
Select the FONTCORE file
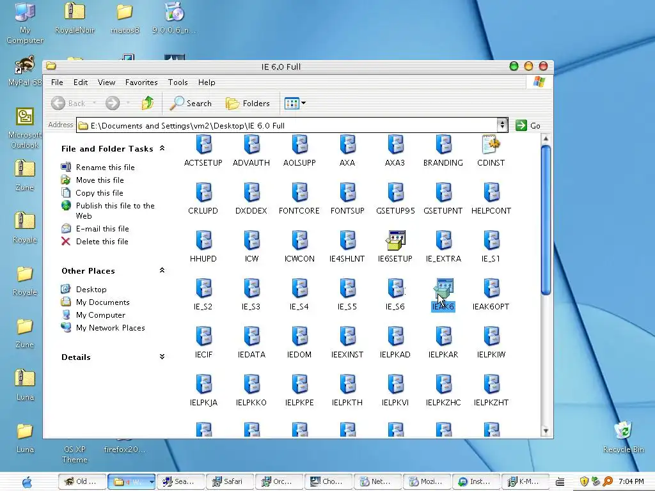[x=299, y=199]
